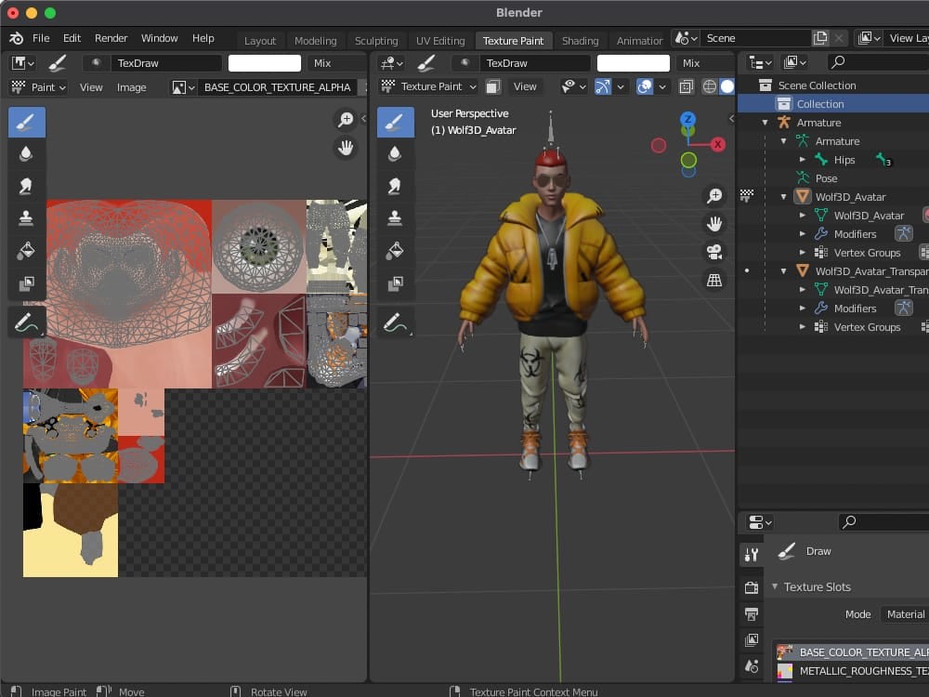Open the Paint mode dropdown in image editor
Image resolution: width=929 pixels, height=697 pixels.
(38, 87)
